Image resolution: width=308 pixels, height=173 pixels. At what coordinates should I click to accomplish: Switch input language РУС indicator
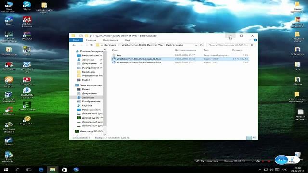tap(284, 170)
